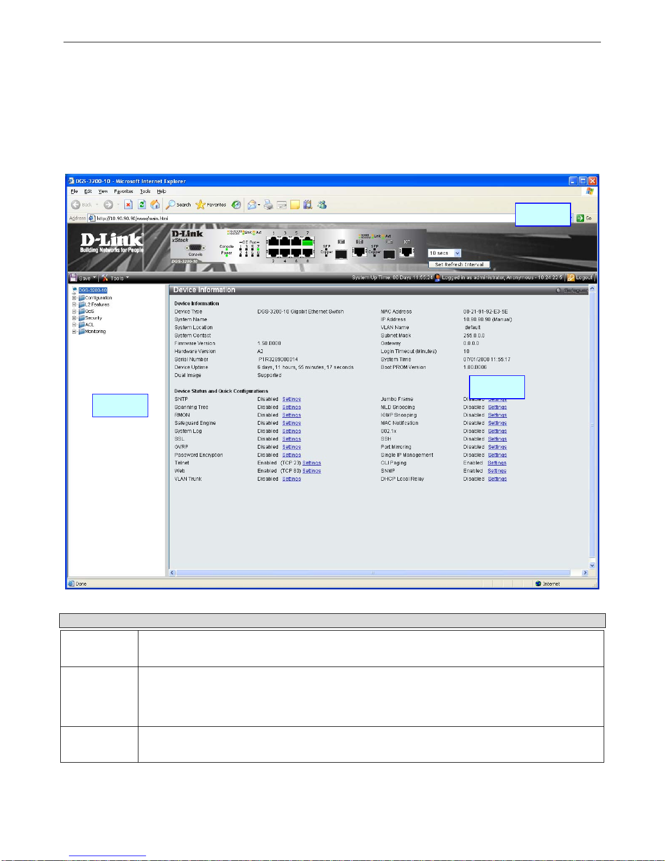Click the vertical scrollbar down arrow

coord(592,565)
